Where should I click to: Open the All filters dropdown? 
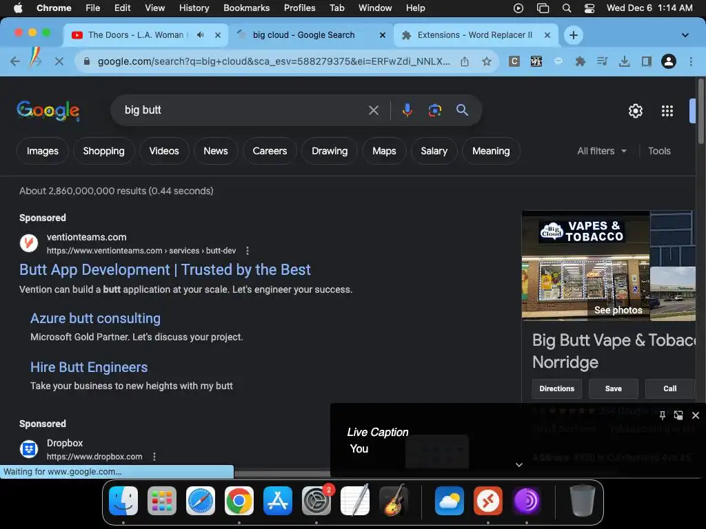[x=601, y=151]
